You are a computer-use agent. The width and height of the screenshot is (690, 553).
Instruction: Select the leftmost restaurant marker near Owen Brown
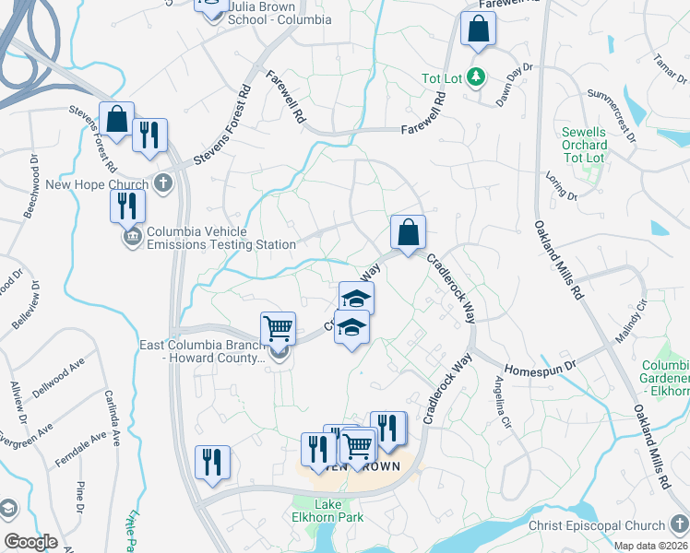(318, 450)
